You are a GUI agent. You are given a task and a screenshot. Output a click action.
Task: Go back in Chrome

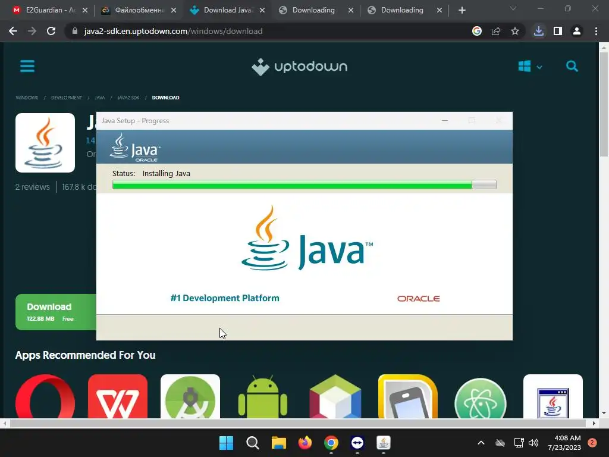tap(13, 31)
